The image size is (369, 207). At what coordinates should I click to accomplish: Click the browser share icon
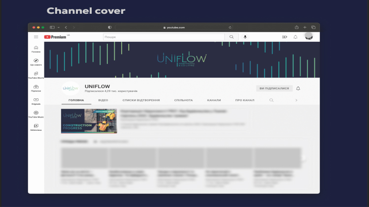pos(297,27)
